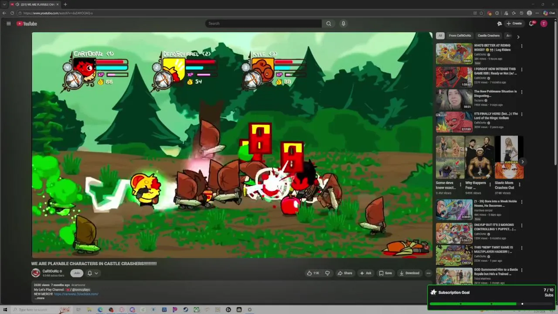Like the video with thumbs up
This screenshot has width=558, height=314.
[313, 273]
